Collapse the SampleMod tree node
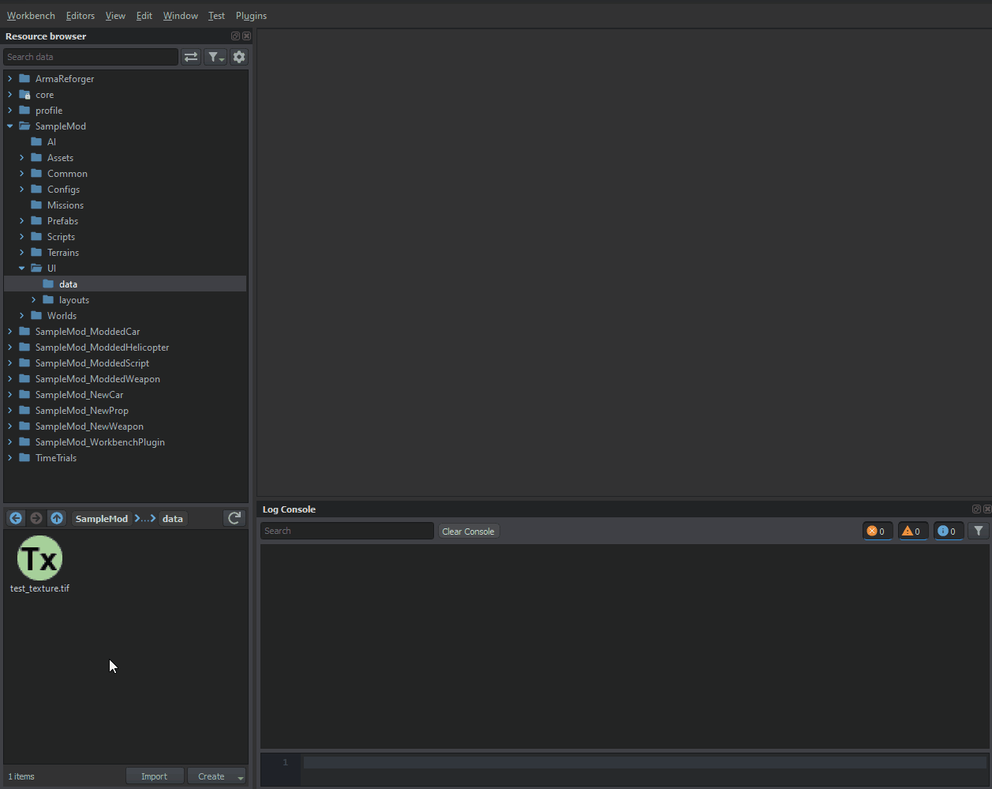Screen dimensions: 992x789 click(10, 126)
